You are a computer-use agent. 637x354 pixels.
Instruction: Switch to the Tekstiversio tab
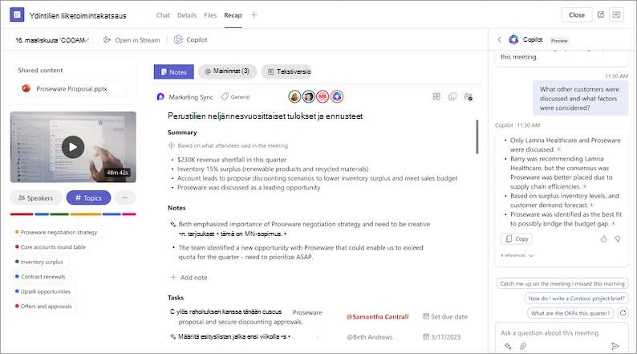286,71
